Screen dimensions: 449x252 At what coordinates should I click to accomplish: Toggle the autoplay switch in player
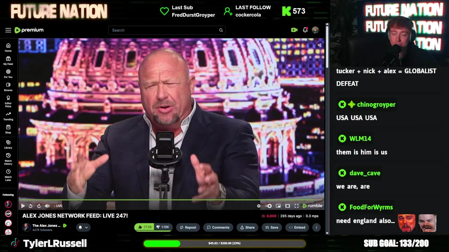[x=268, y=206]
